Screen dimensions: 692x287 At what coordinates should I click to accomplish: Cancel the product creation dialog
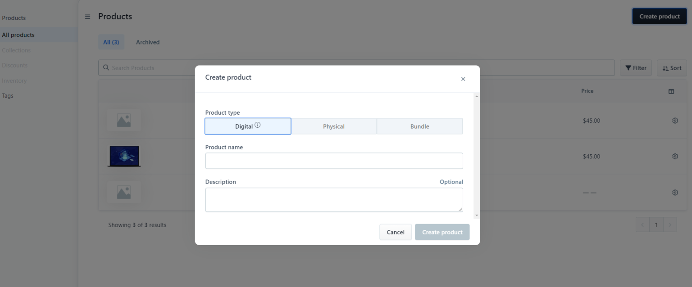396,232
